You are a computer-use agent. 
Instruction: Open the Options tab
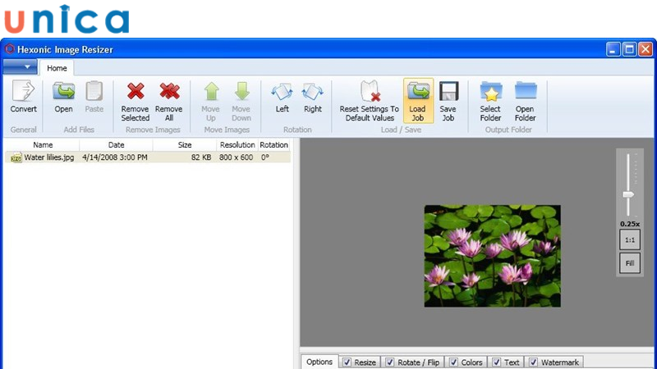(x=319, y=362)
